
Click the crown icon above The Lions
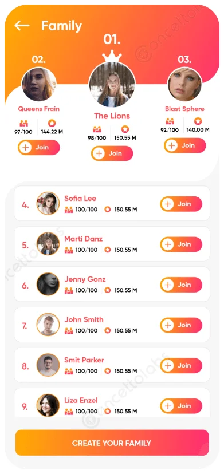point(112,56)
